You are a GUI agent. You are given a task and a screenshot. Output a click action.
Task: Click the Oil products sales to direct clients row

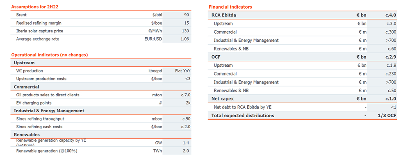(x=101, y=95)
